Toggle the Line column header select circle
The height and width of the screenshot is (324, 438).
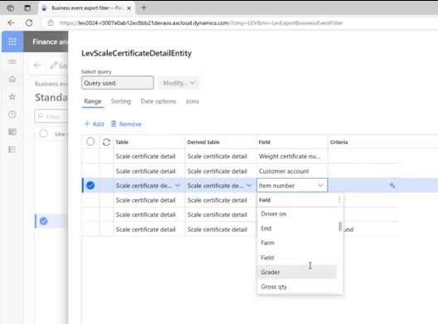point(44,133)
